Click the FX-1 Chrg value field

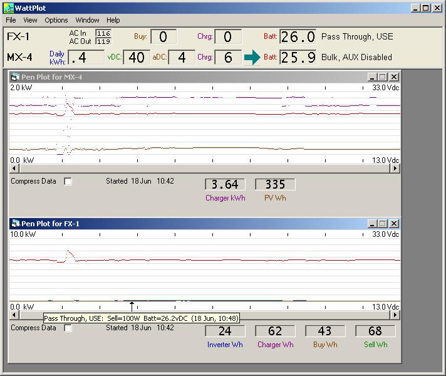point(228,37)
